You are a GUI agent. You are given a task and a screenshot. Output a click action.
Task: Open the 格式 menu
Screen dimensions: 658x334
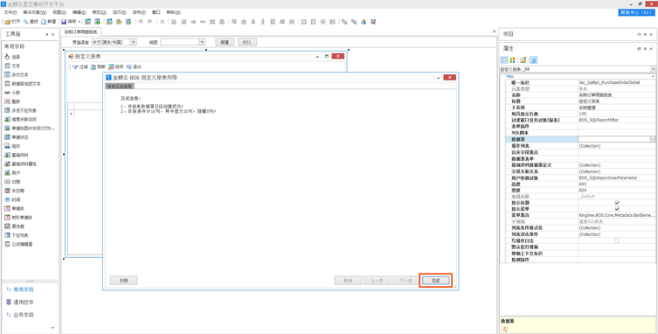99,12
